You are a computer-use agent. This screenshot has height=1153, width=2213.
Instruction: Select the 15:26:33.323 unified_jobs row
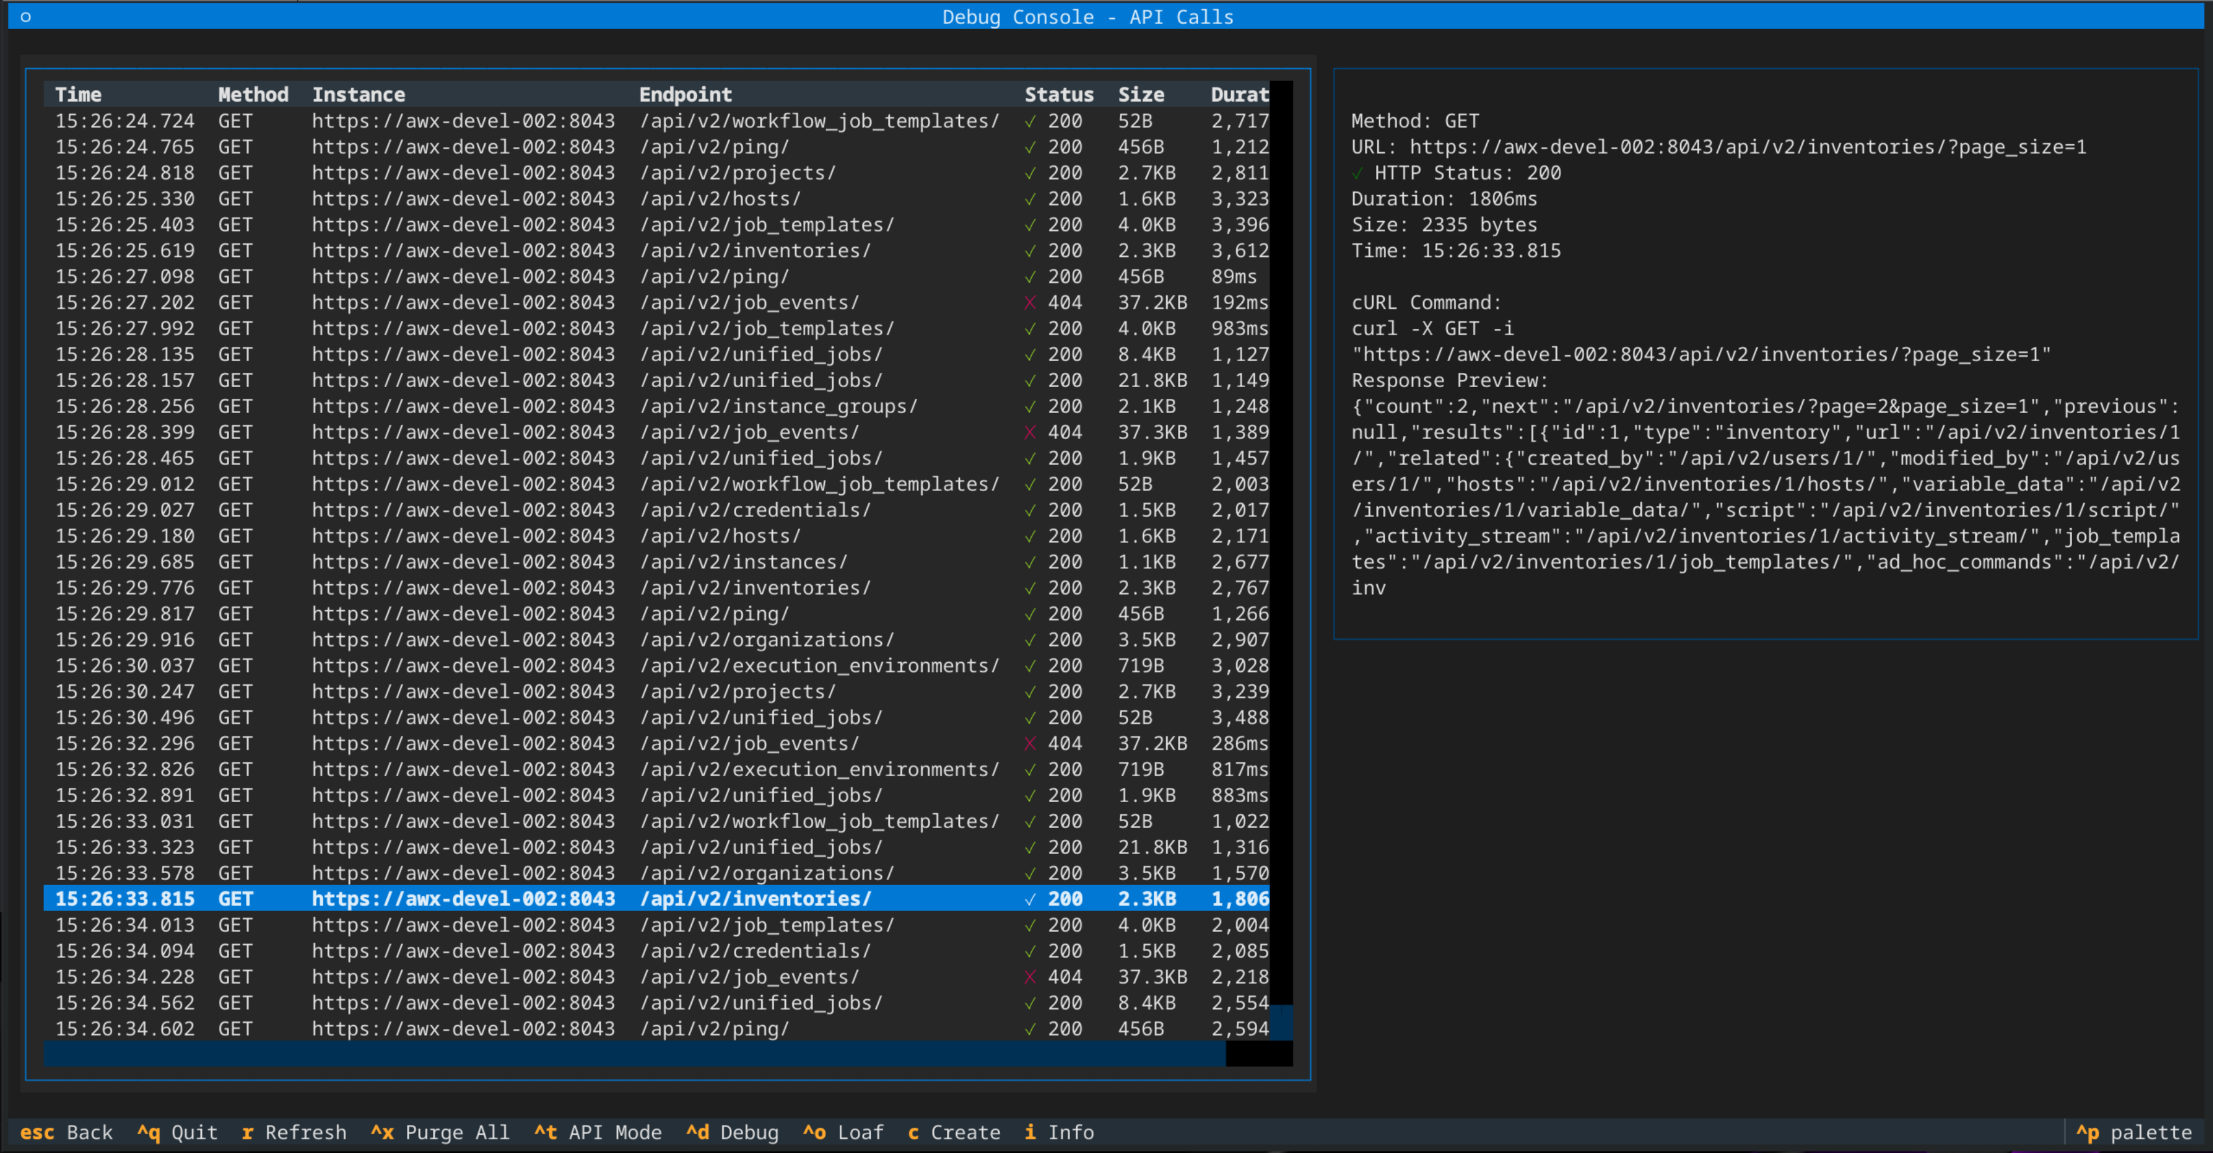656,848
